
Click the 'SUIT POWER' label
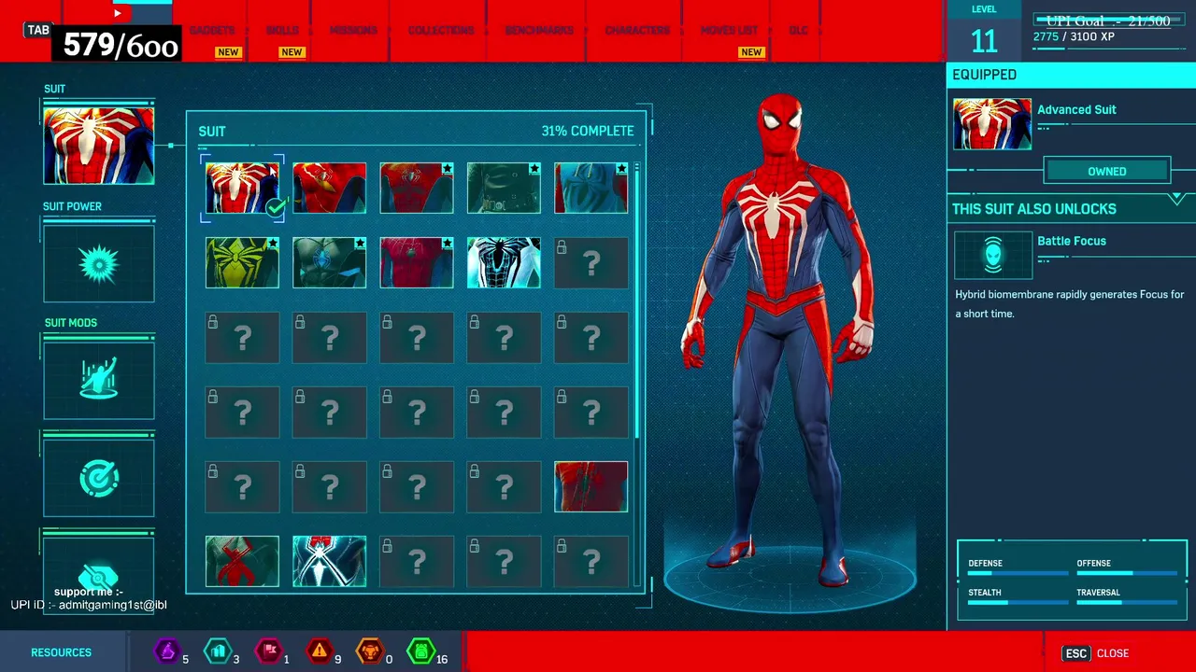72,206
